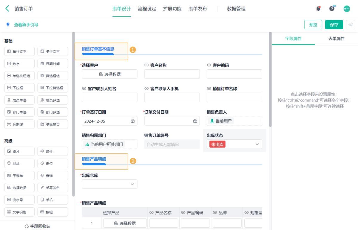The width and height of the screenshot is (358, 230).
Task: Add a 多行文本 field
Action: (53, 51)
